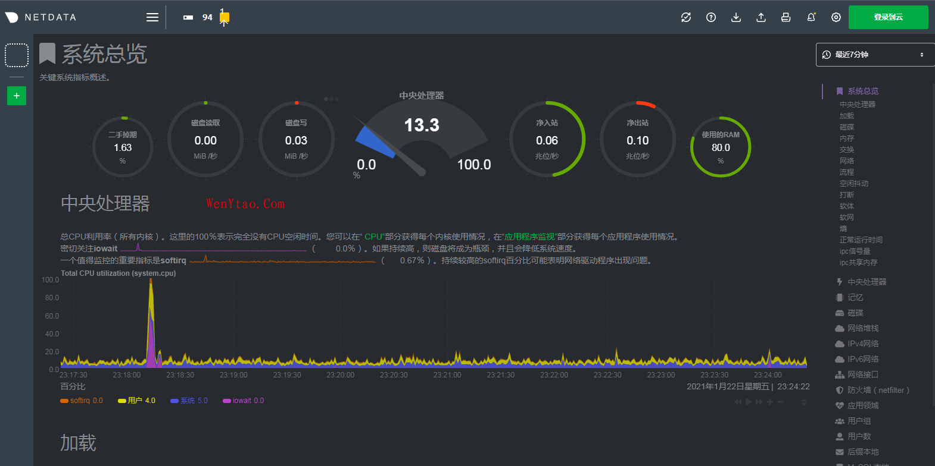This screenshot has width=935, height=466.
Task: Open the settings gear icon
Action: click(836, 17)
